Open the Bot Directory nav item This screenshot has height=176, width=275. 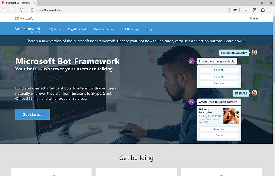click(x=130, y=29)
